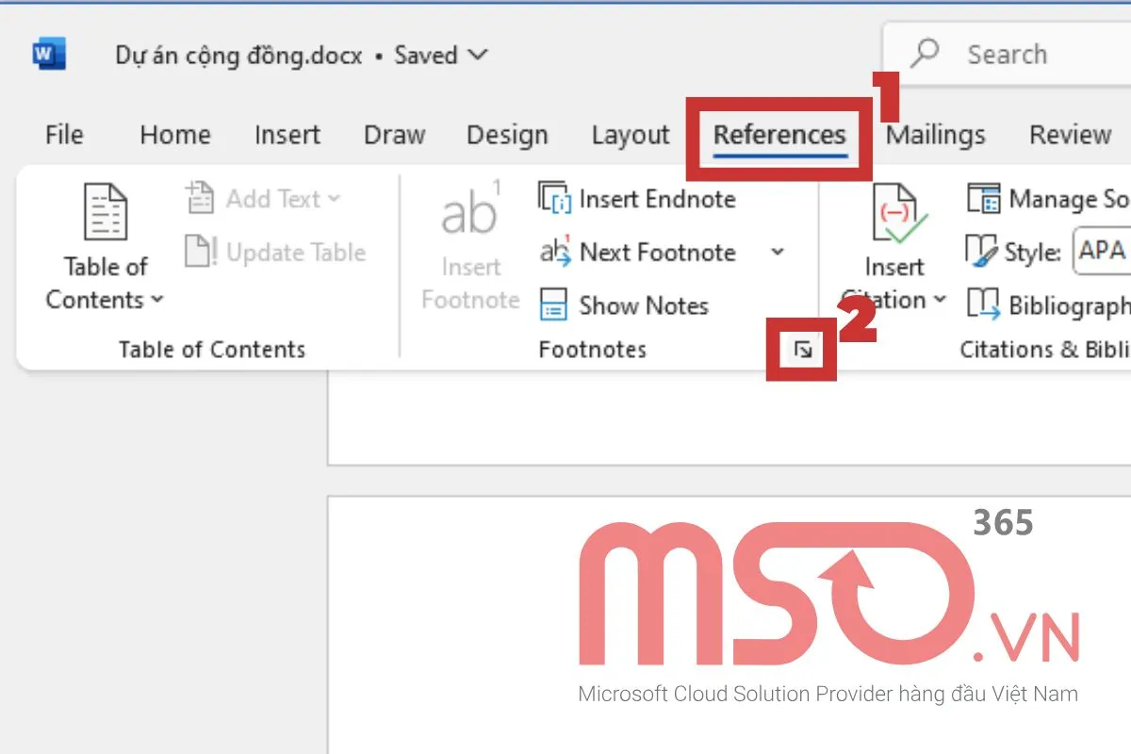
Task: Click the Search box in title bar
Action: 1007,55
